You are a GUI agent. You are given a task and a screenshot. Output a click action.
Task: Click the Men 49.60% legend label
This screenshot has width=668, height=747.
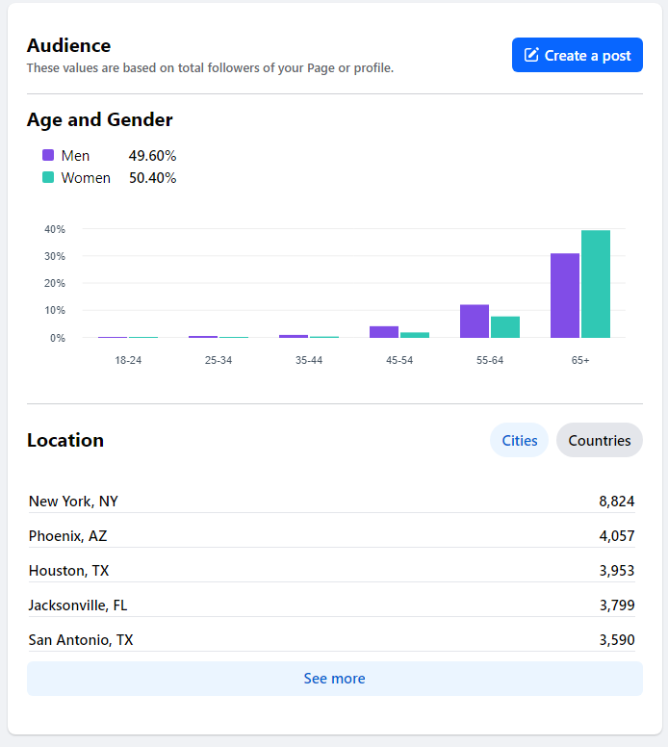(x=75, y=155)
